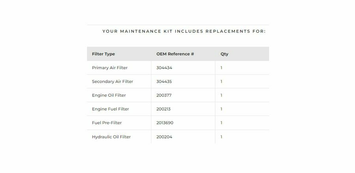Click the quantity for Hydraulic Oil Filter
This screenshot has width=355, height=173.
221,137
